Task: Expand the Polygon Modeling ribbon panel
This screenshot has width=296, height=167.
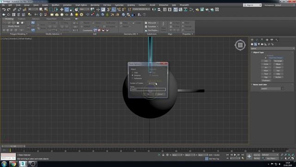Action: (18, 34)
